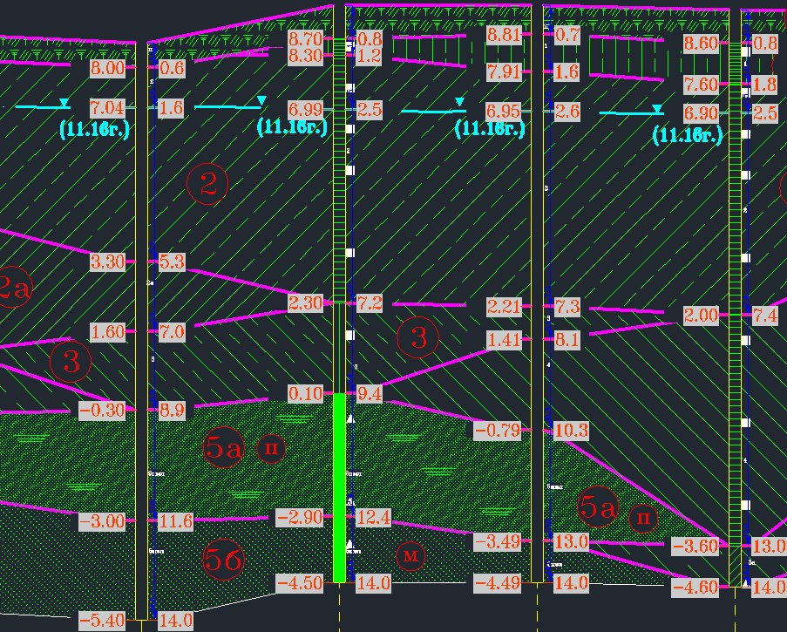787x632 pixels.
Task: Click the depth label 12.4
Action: pos(373,519)
